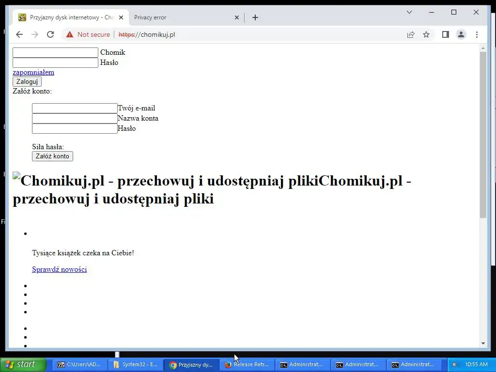Open the zapomniałem link
Screen dimensions: 496x372
(x=33, y=72)
